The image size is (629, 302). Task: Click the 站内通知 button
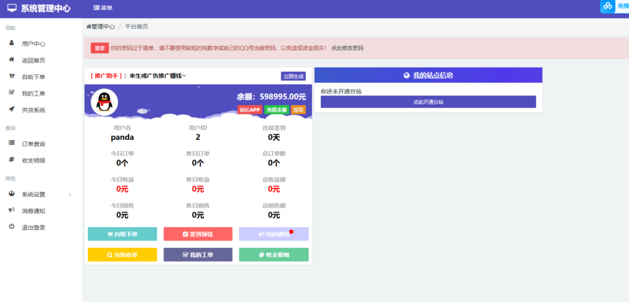click(x=273, y=234)
